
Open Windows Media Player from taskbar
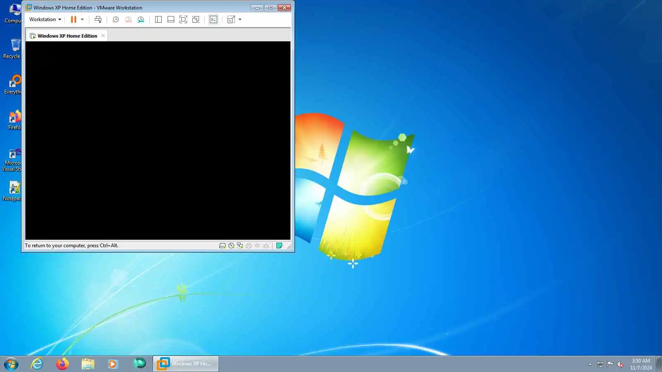pos(113,364)
